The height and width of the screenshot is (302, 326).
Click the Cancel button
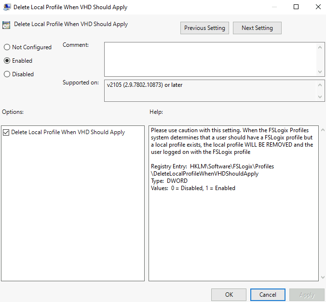(268, 294)
